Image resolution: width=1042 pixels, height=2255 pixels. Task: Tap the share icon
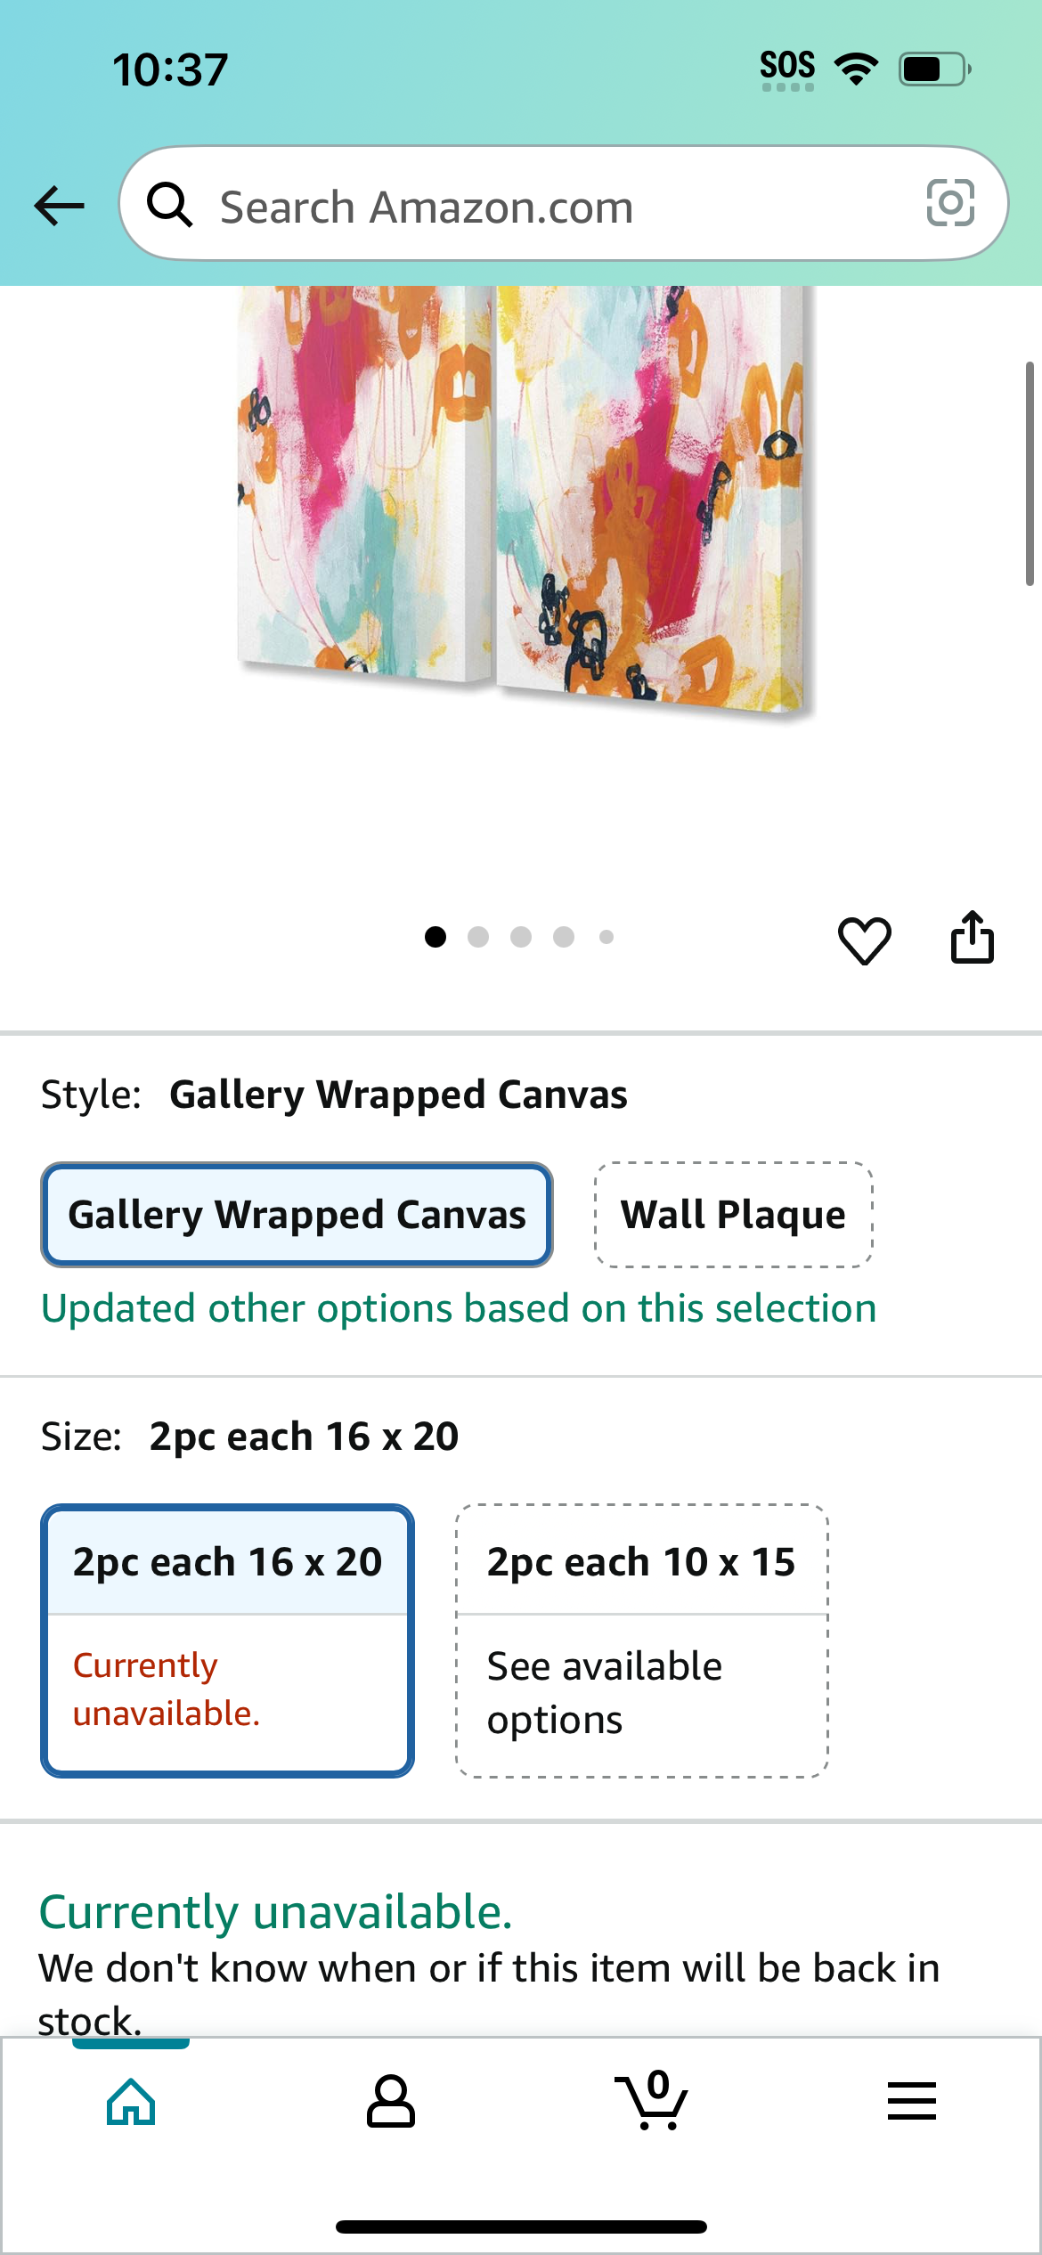972,937
